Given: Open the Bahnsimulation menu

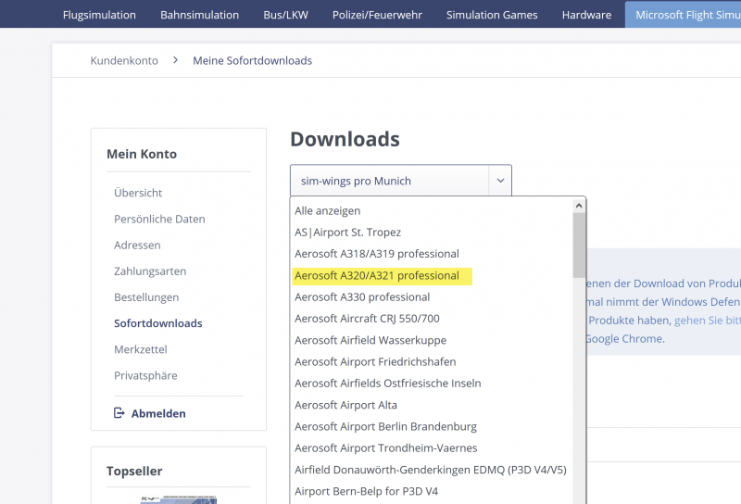Looking at the screenshot, I should click(x=199, y=15).
